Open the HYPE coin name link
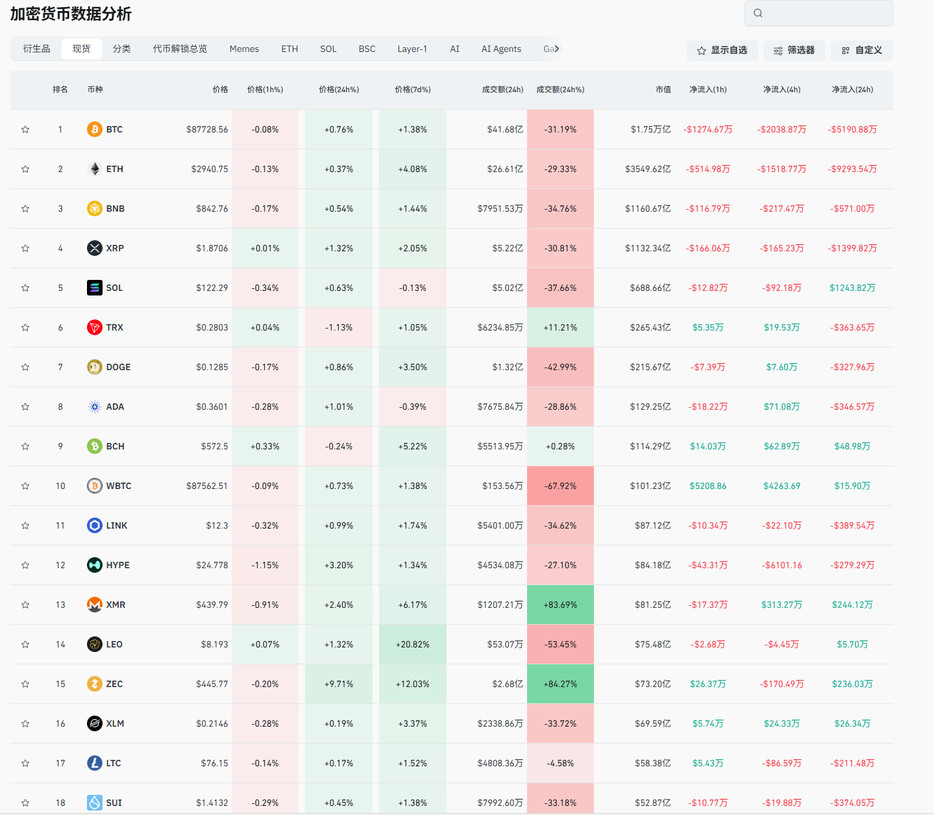Screen dimensions: 934x815 (117, 565)
